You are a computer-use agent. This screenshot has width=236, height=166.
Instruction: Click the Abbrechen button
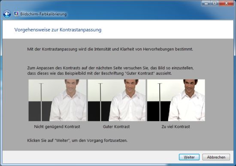(x=216, y=157)
